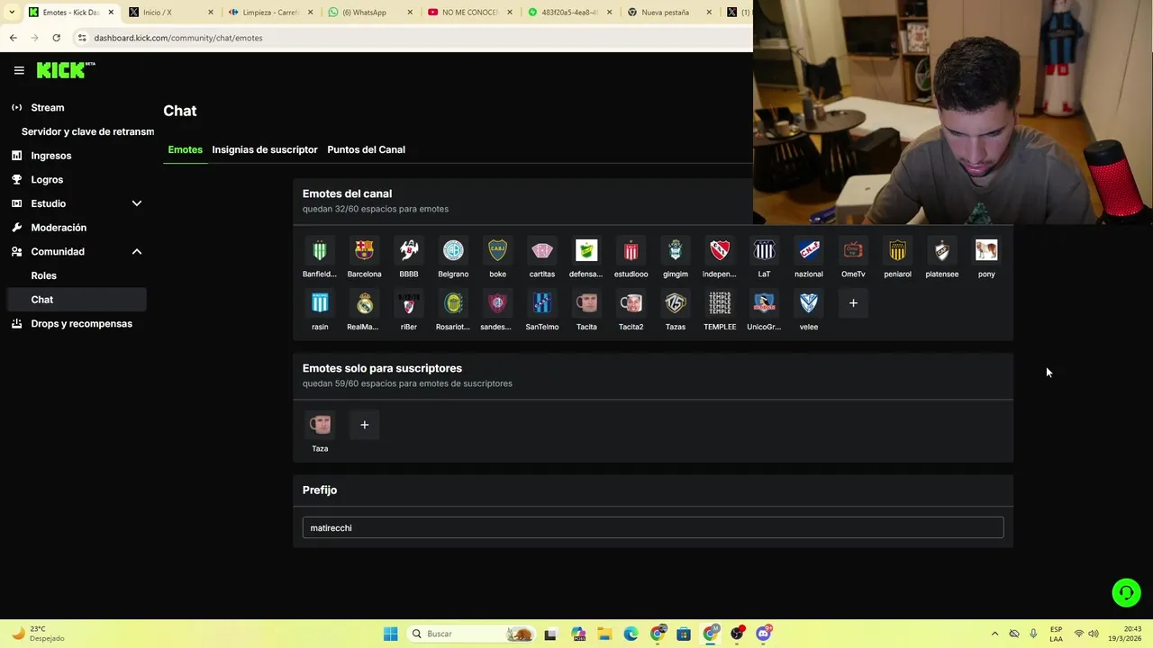Go back in the browser

13,38
